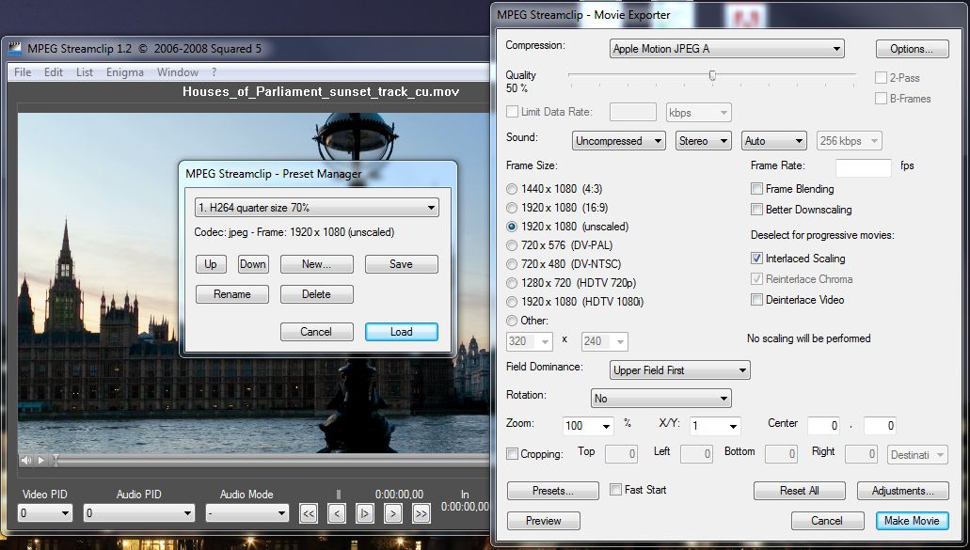
Task: Open the List menu
Action: 85,72
